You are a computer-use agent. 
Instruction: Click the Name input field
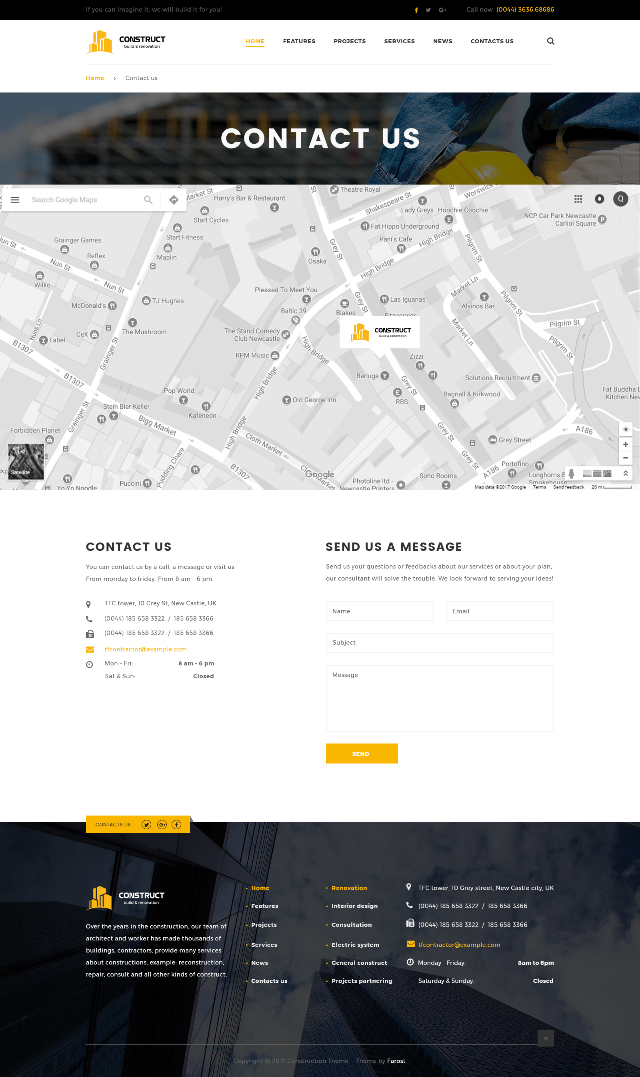380,611
